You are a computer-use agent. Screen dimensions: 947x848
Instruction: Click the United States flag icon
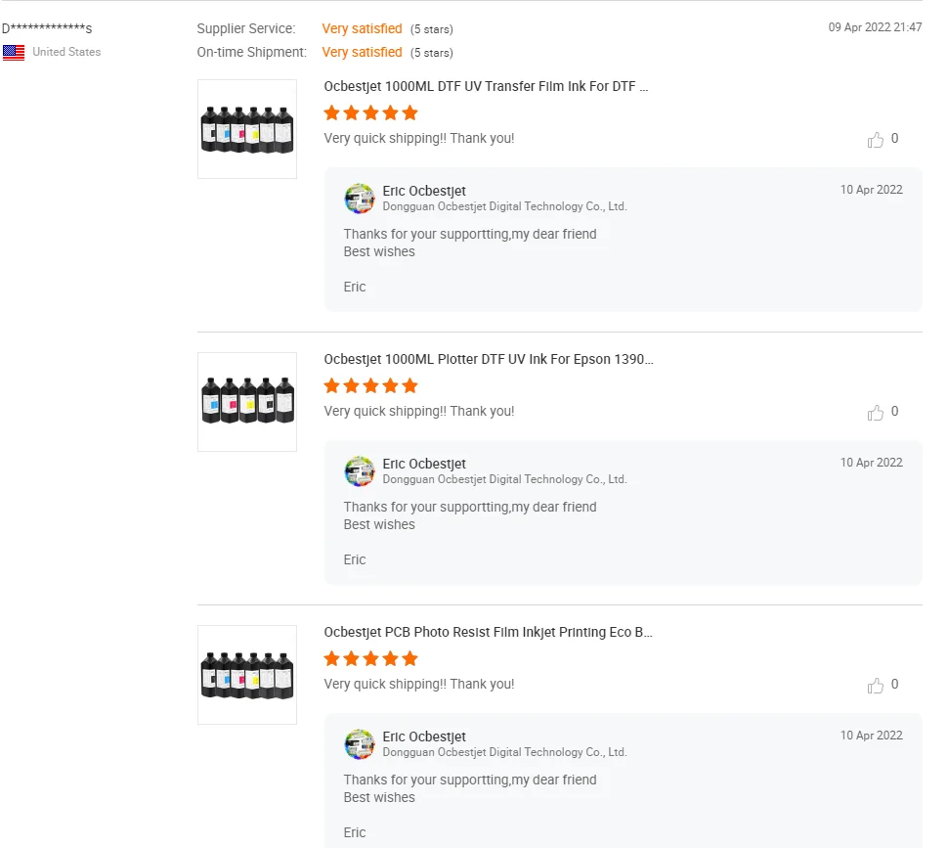coord(14,53)
